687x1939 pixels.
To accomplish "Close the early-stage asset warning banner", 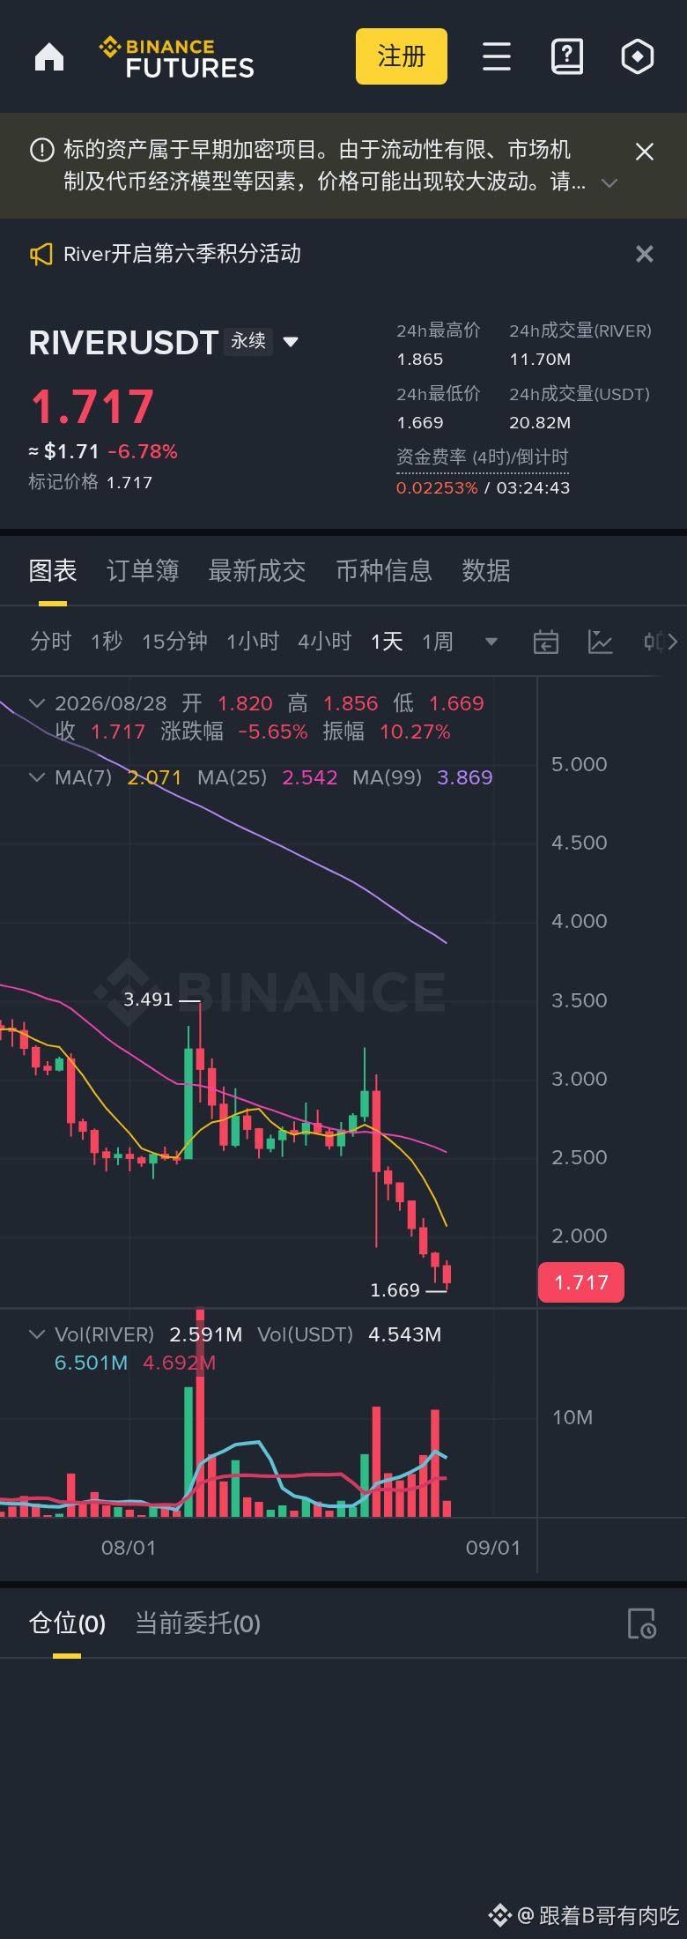I will click(645, 152).
